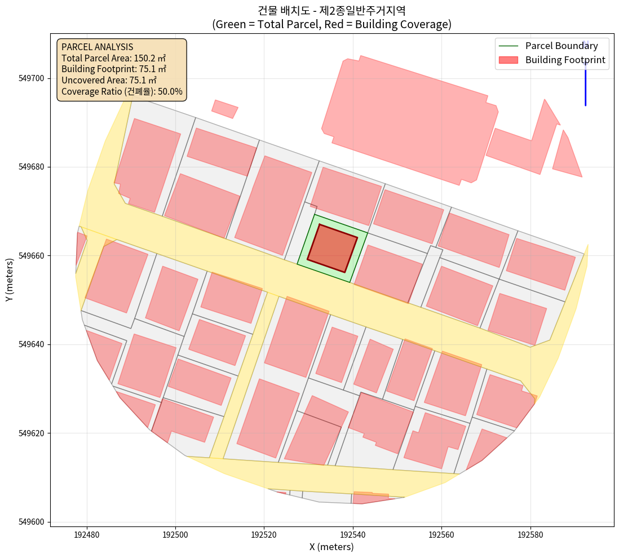This screenshot has height=558, width=619.
Task: Click the 192540 x-axis tick label
Action: pos(353,533)
